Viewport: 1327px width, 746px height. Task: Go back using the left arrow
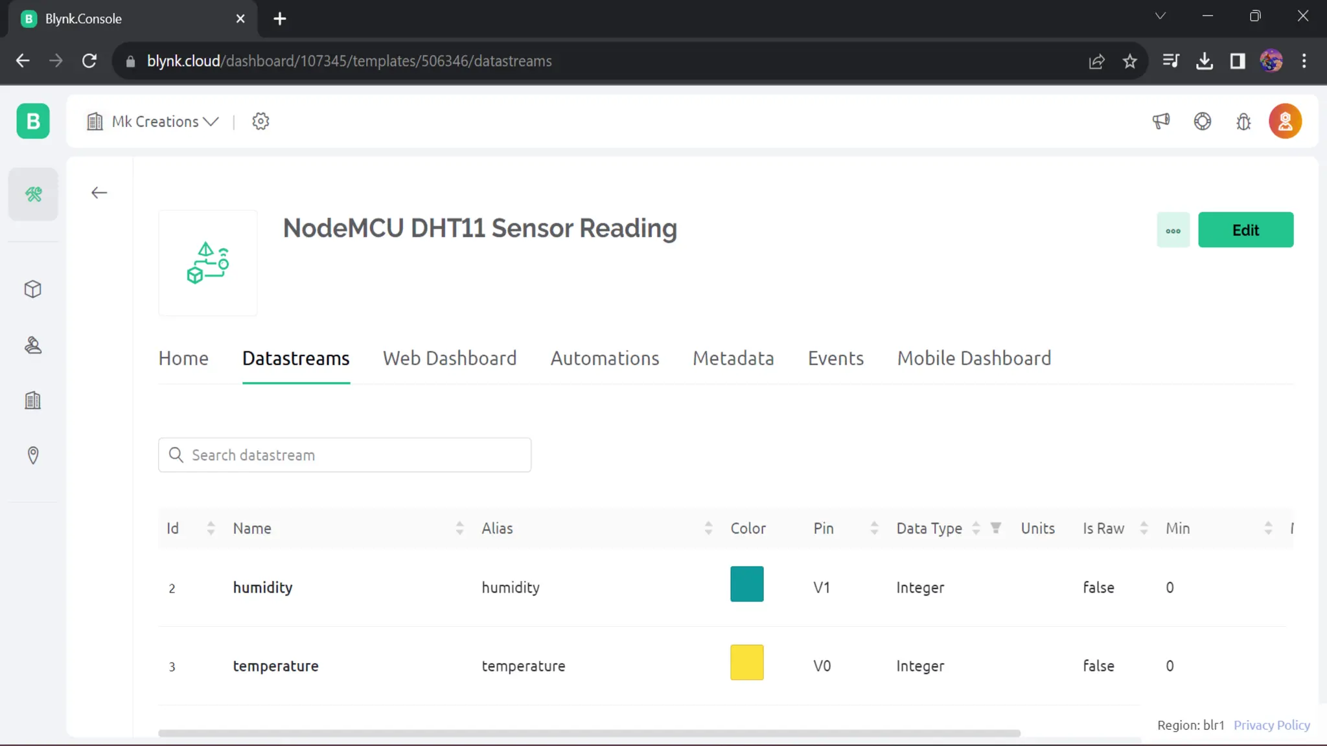pyautogui.click(x=99, y=193)
